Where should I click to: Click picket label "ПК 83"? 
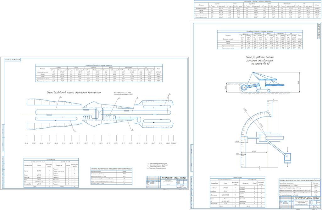coord(168,143)
